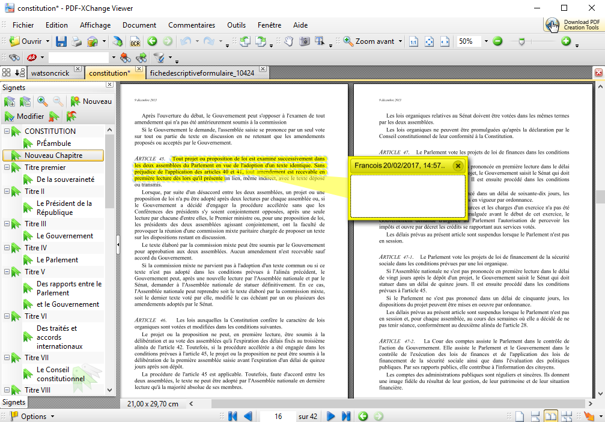The height and width of the screenshot is (422, 605).
Task: Jump to the first page
Action: (x=233, y=416)
